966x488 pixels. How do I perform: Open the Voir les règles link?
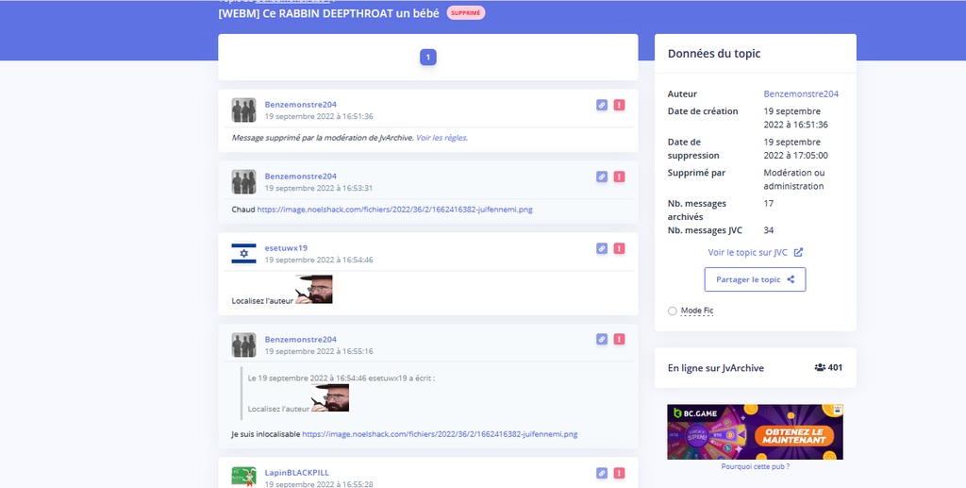pyautogui.click(x=441, y=138)
